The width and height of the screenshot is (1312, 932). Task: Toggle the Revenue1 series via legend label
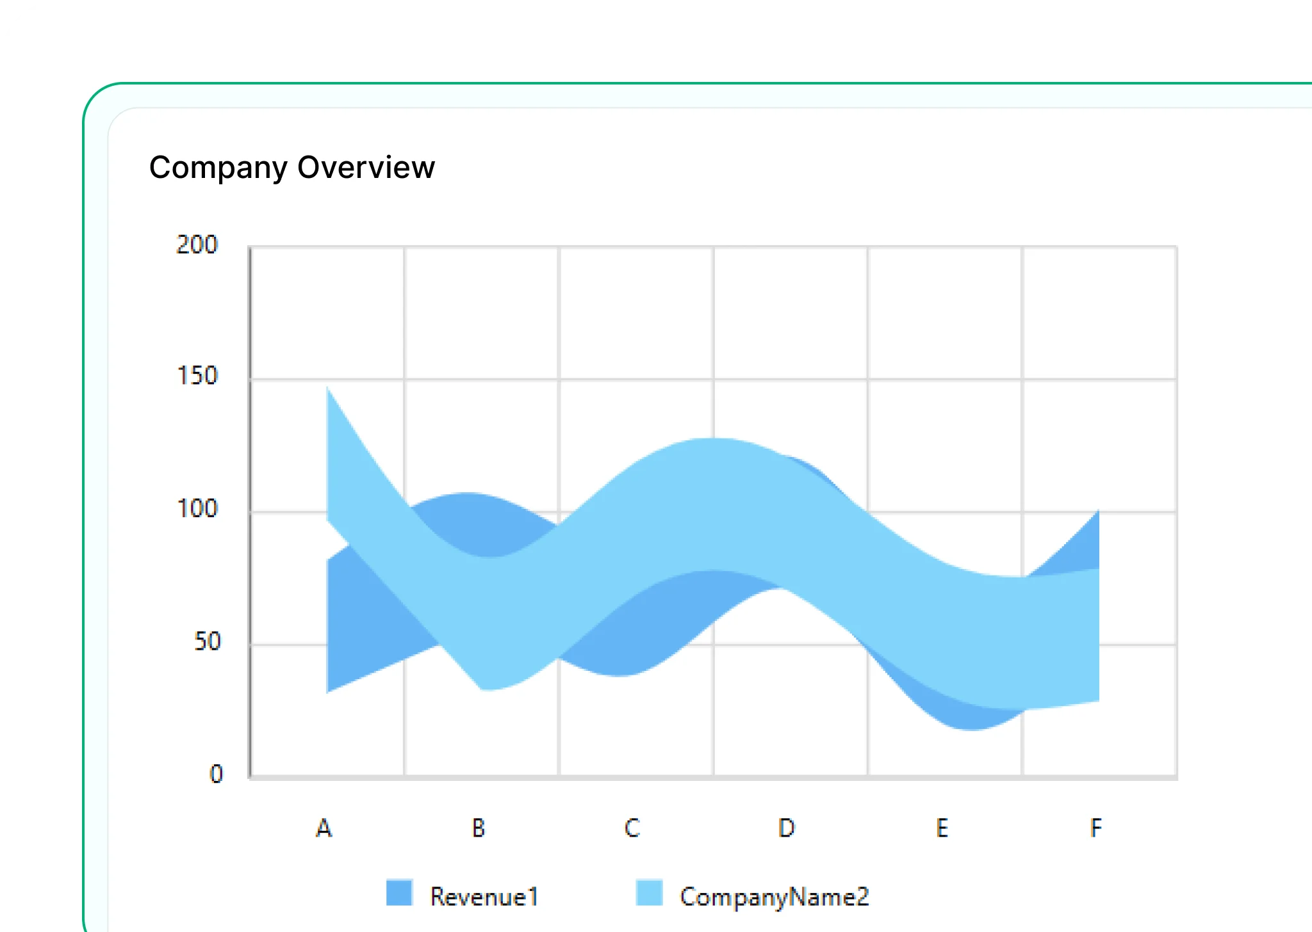484,897
